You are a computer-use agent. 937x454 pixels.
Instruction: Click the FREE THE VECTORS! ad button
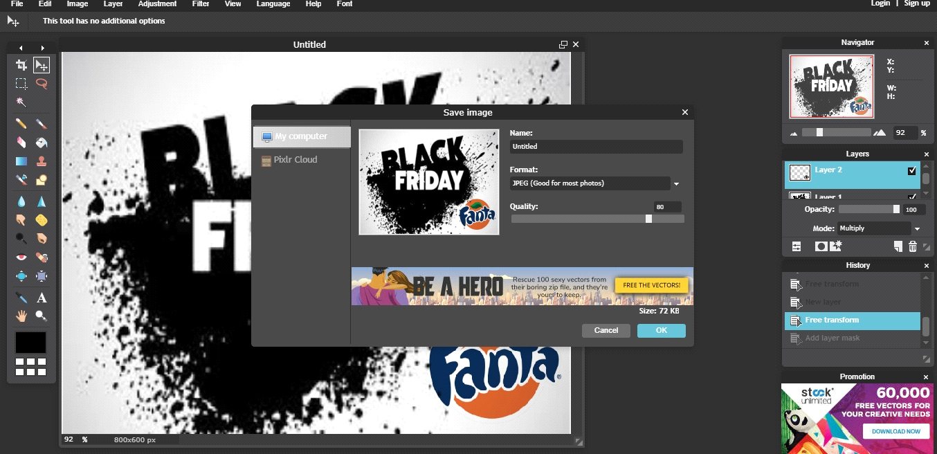pos(651,285)
